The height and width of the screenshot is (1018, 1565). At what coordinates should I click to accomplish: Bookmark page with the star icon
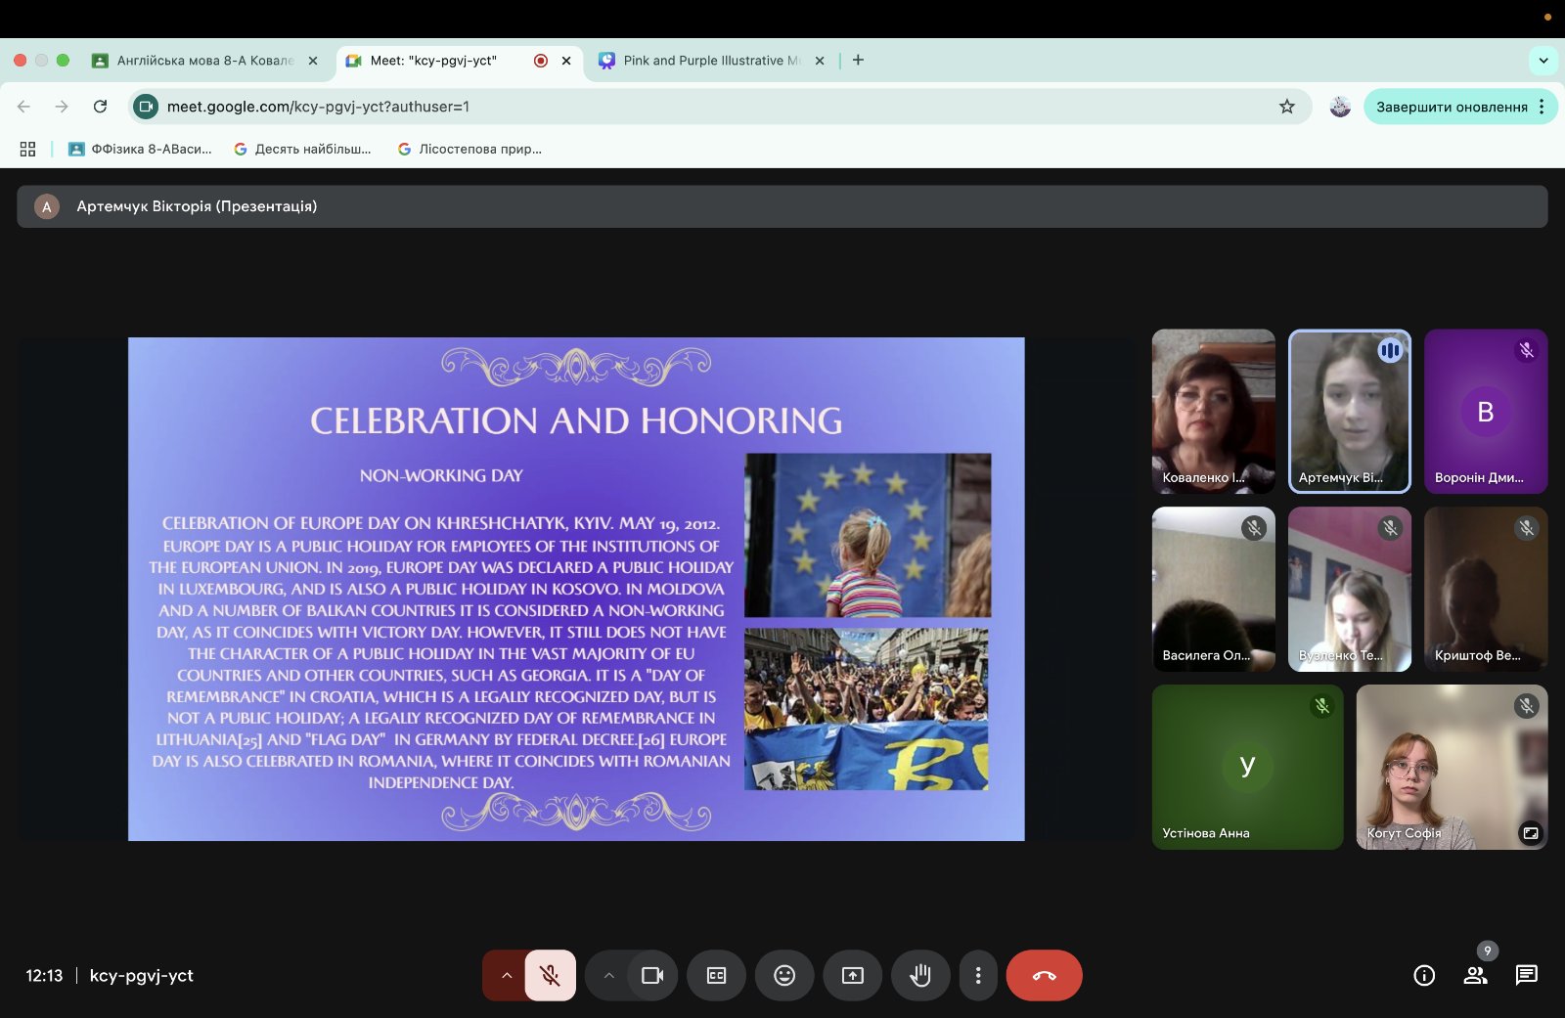(x=1287, y=107)
